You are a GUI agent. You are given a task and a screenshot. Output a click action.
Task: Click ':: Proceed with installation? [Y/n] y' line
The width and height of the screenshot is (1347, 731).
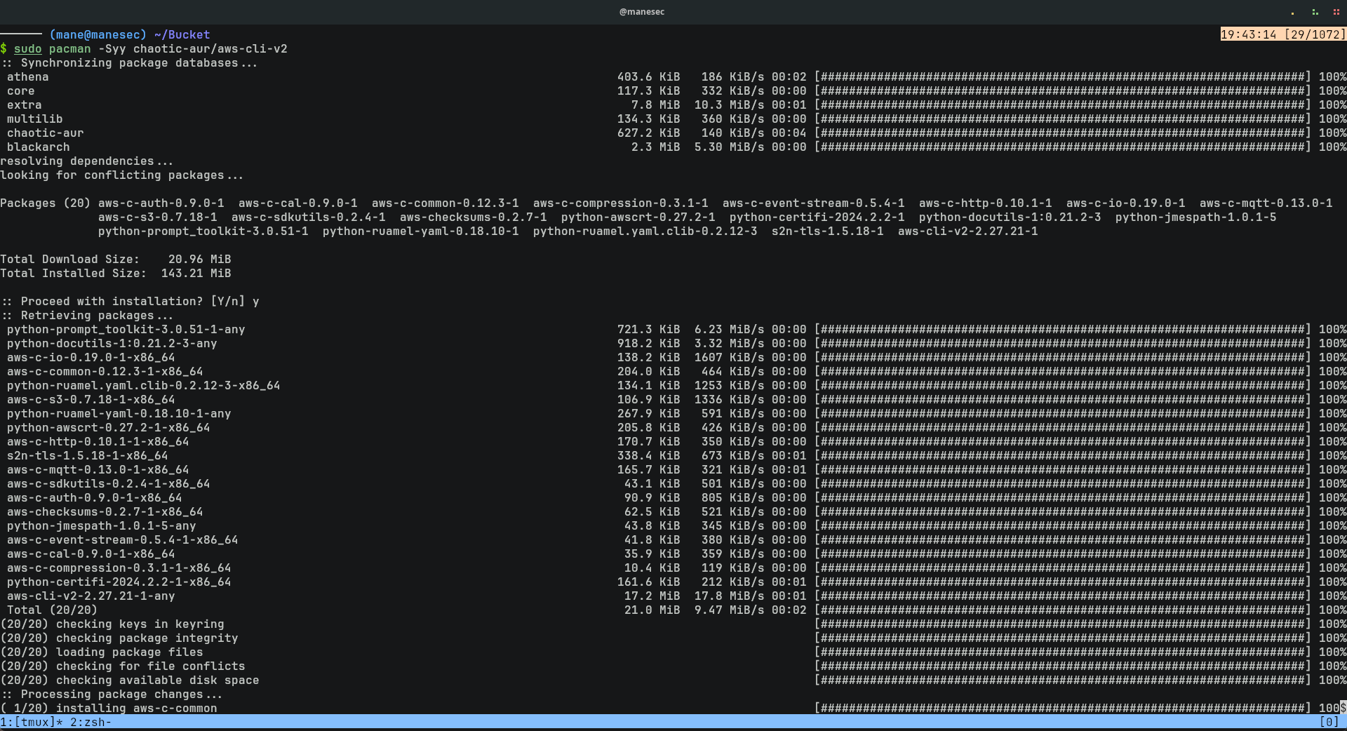click(x=129, y=301)
